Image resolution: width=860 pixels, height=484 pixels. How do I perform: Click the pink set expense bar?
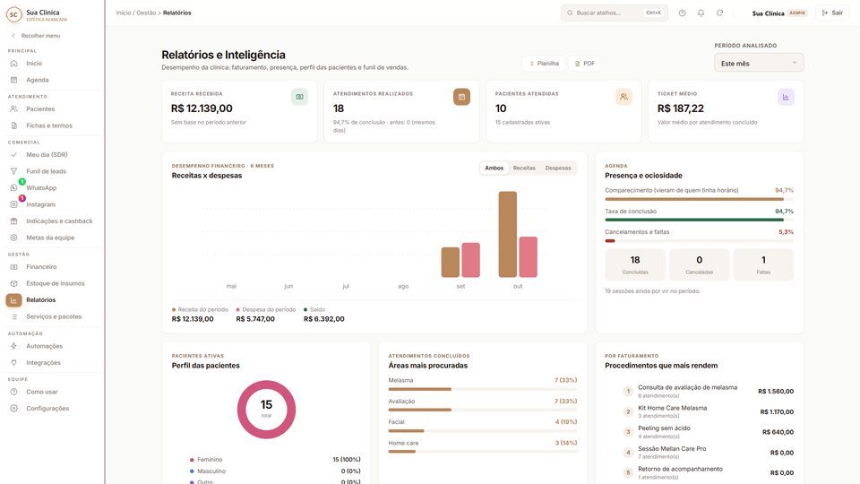click(470, 260)
